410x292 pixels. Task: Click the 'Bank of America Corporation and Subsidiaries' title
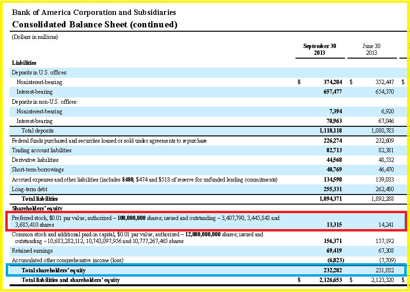pos(94,12)
